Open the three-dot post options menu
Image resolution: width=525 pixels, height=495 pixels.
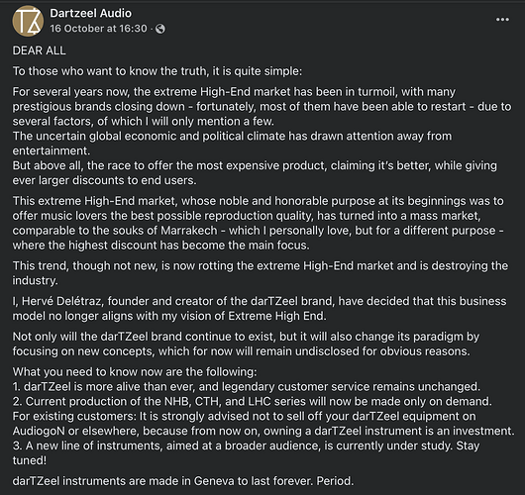coord(502,20)
